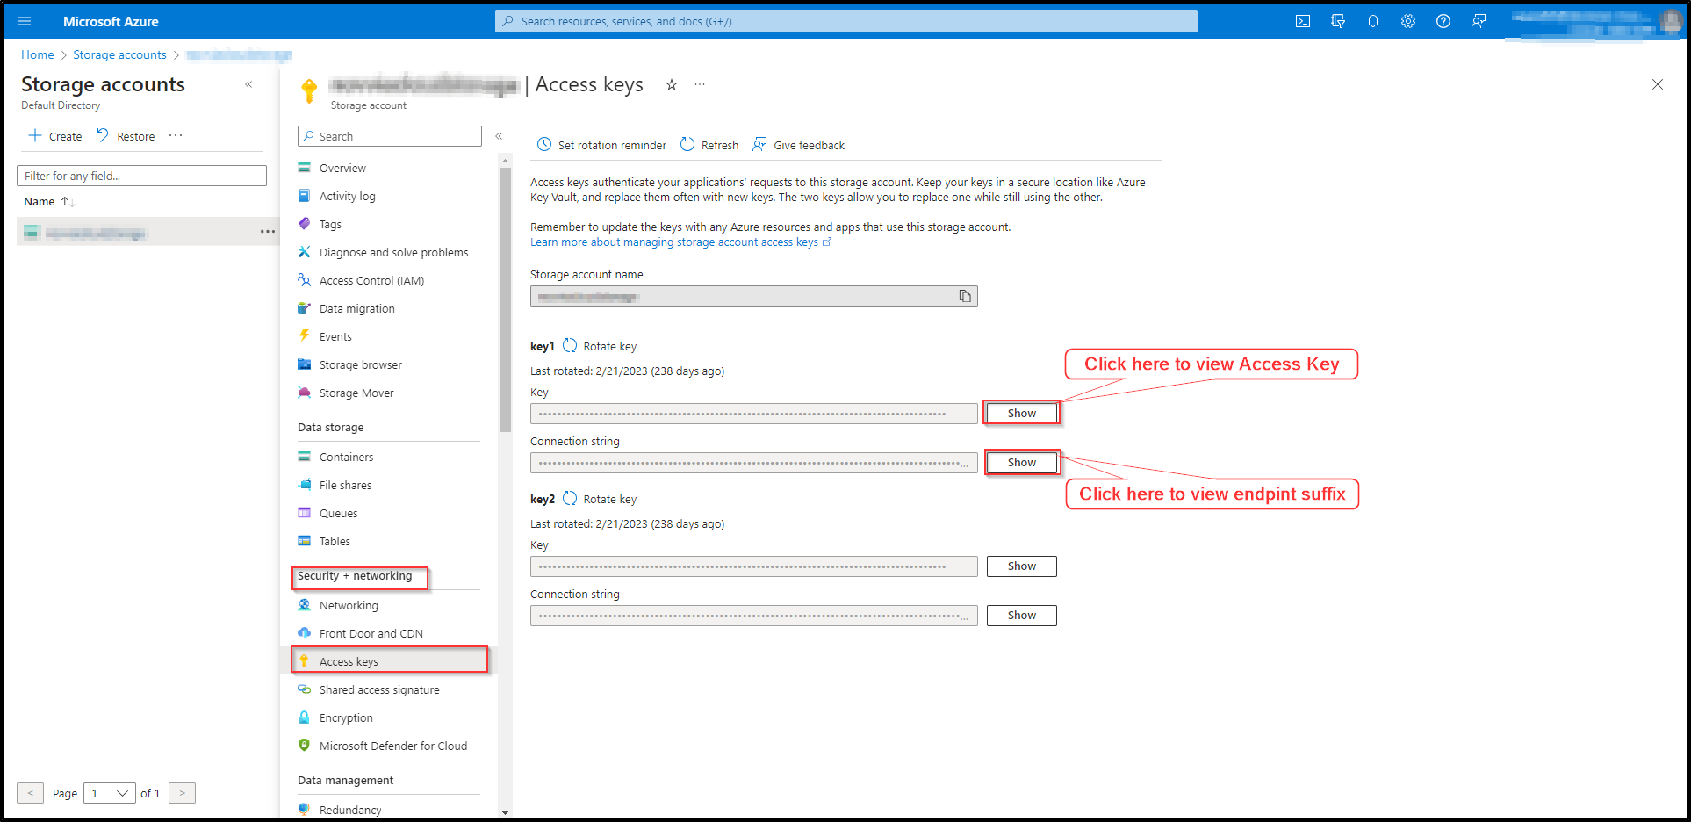1691x822 pixels.
Task: Click the key1 Key masked field
Action: point(753,414)
